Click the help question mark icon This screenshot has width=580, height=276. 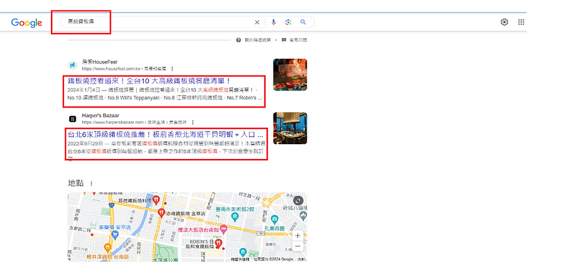coord(238,40)
